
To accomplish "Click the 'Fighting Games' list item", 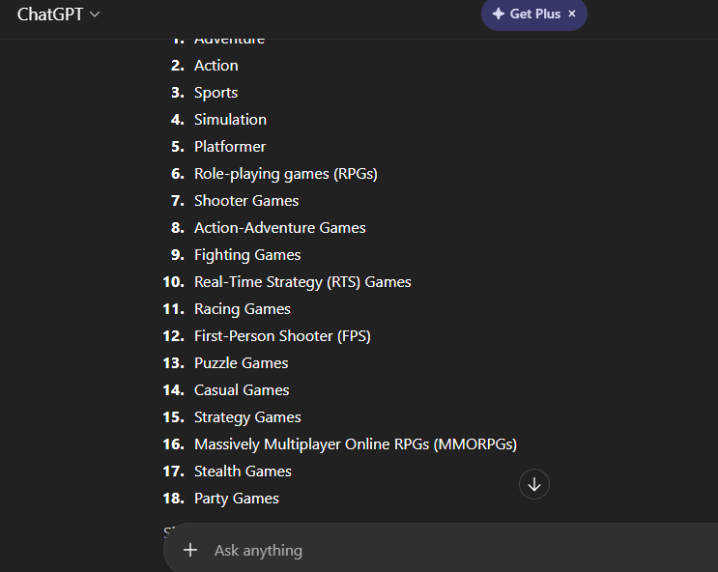I will click(x=247, y=255).
